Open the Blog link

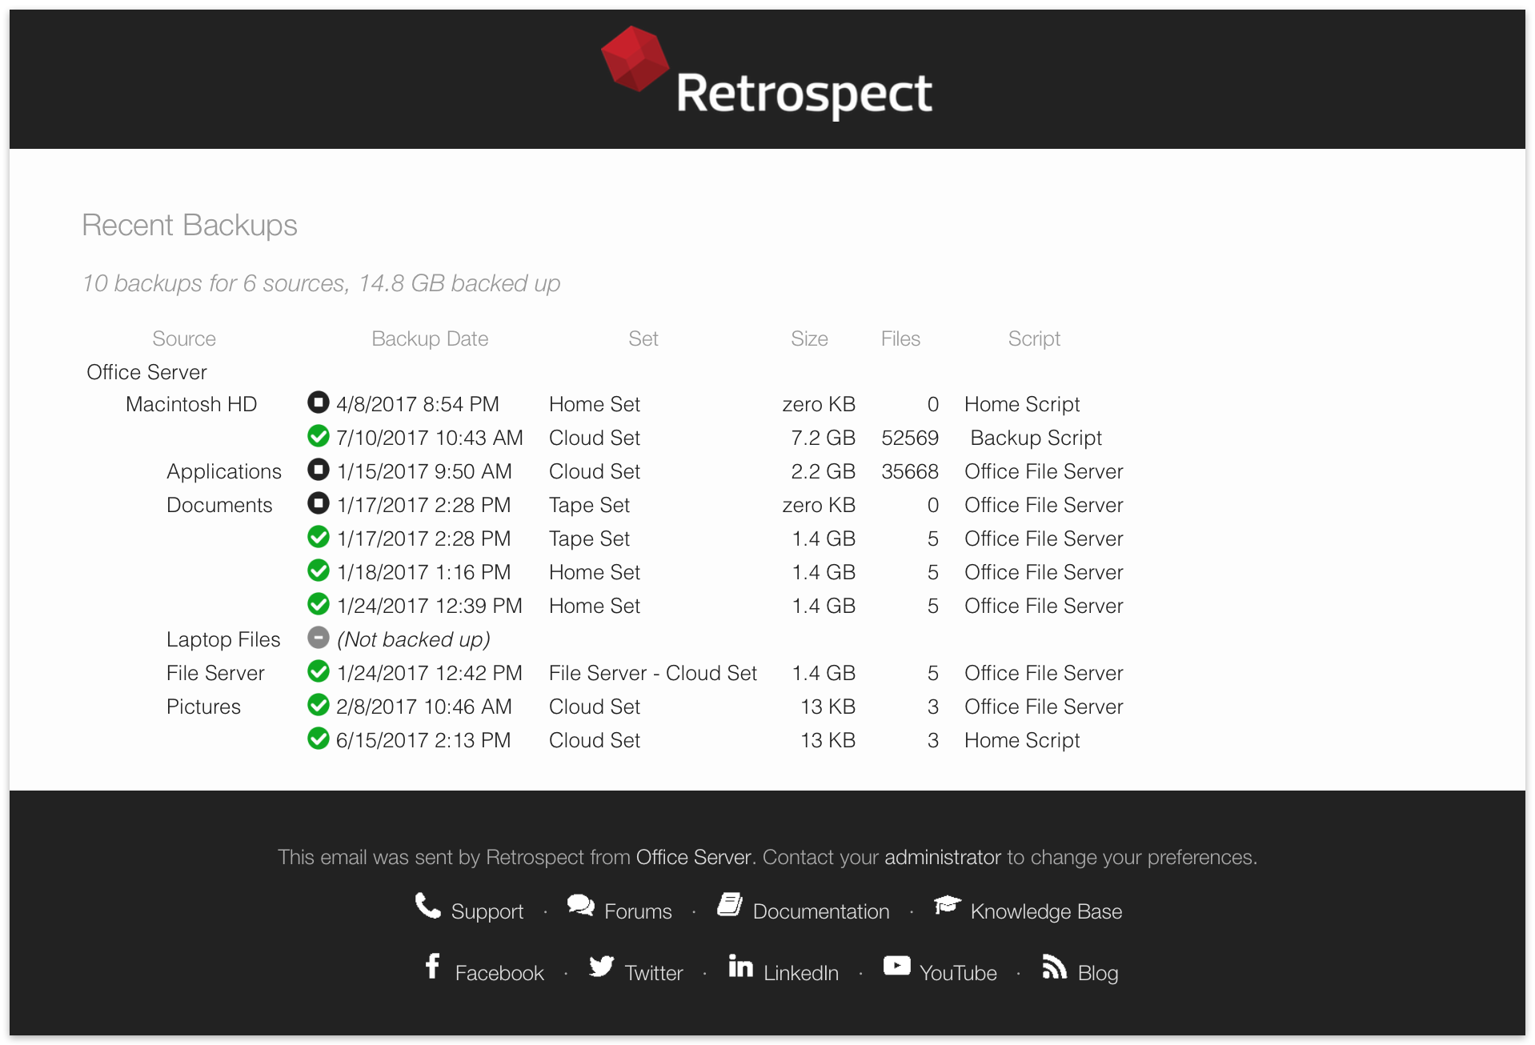click(x=1098, y=973)
